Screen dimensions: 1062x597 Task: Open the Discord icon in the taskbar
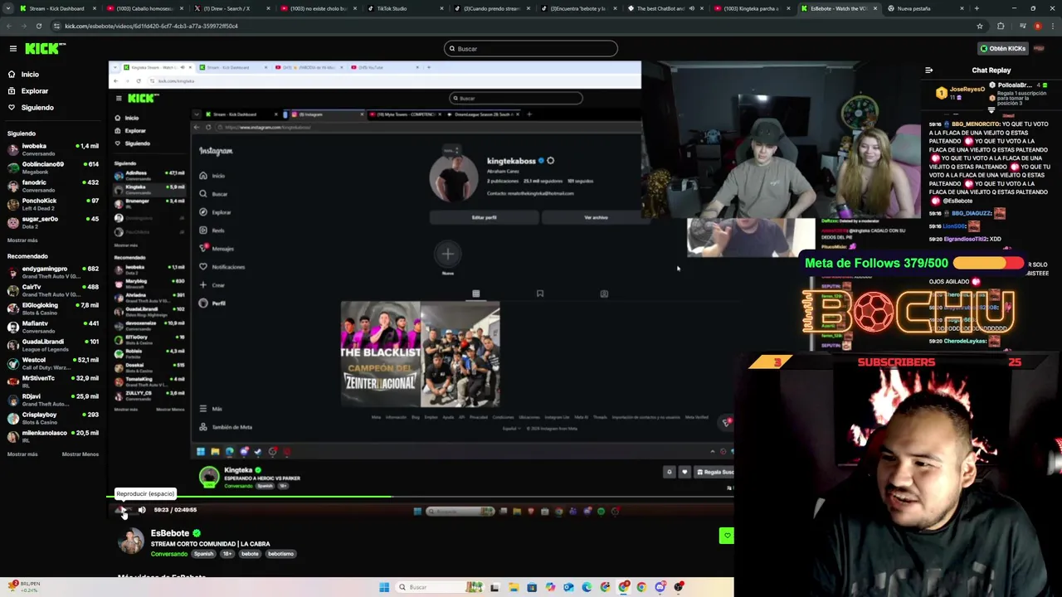click(x=660, y=587)
